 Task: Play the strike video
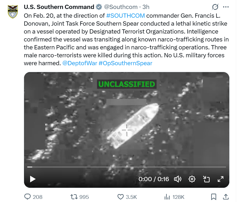33,179
